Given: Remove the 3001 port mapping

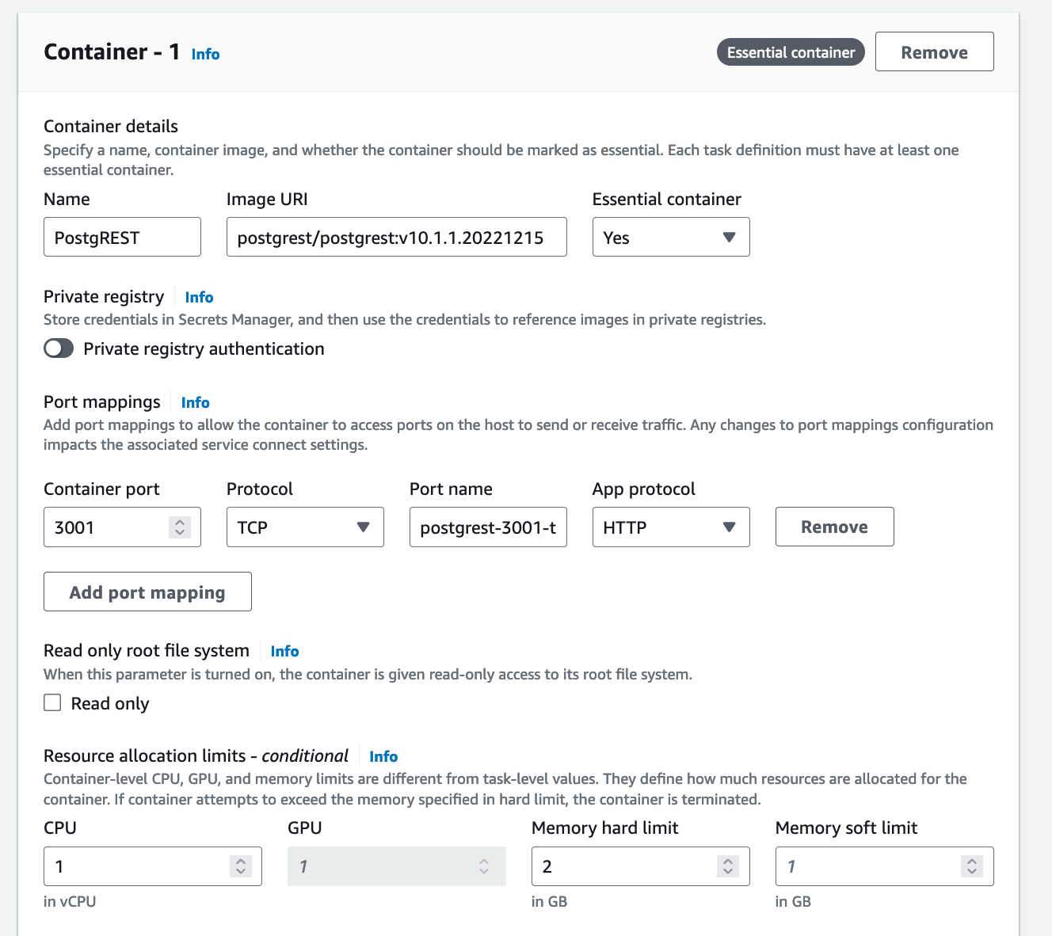Looking at the screenshot, I should [x=834, y=527].
